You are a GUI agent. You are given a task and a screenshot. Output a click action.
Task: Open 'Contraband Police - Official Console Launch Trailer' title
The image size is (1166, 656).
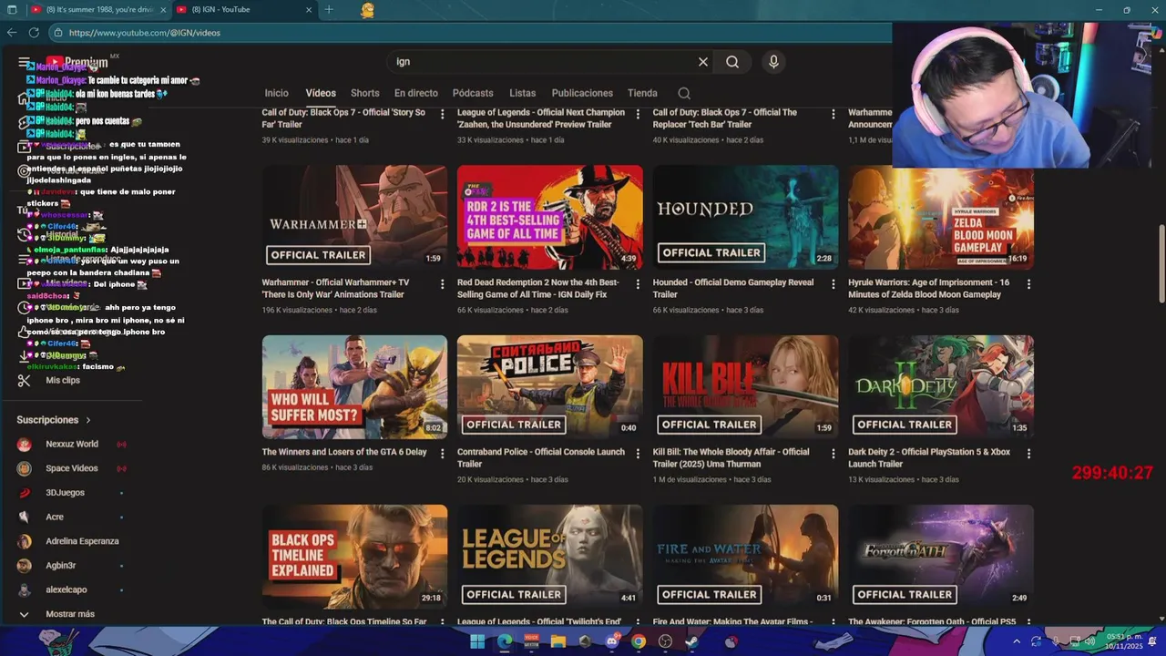click(x=541, y=458)
